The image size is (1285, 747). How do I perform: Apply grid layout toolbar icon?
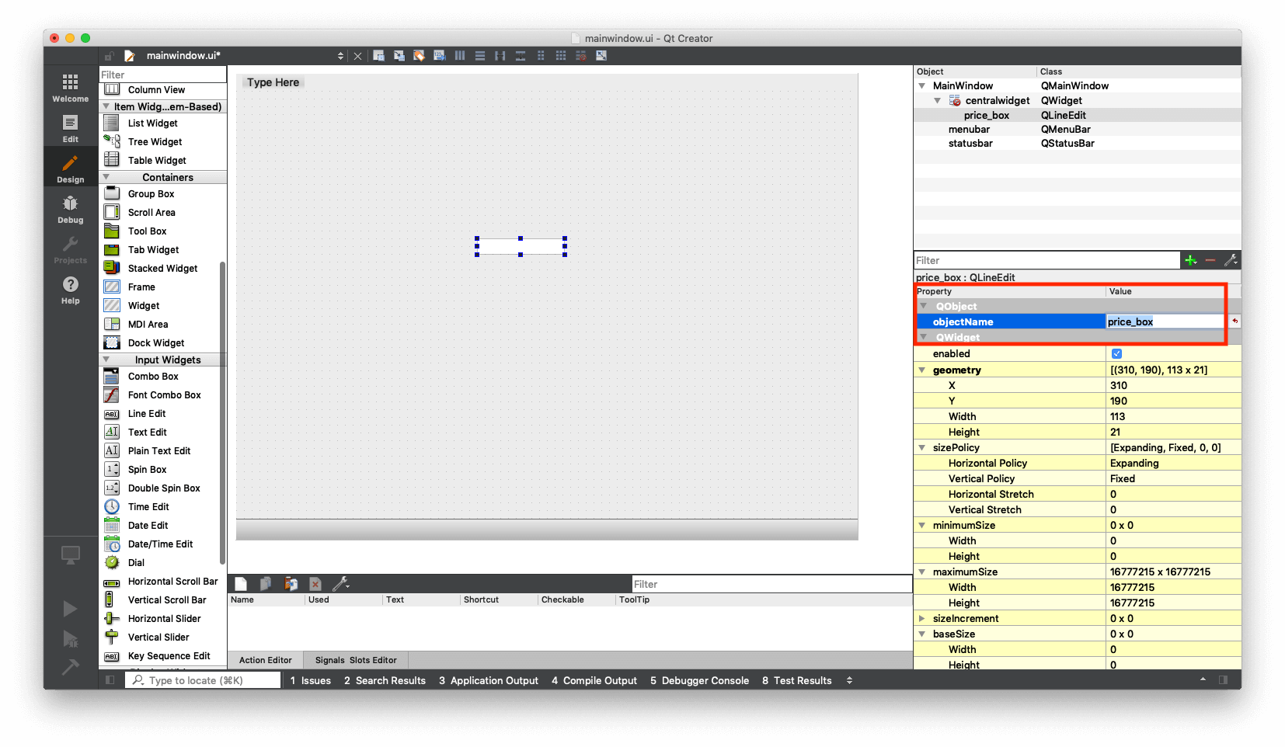click(561, 56)
